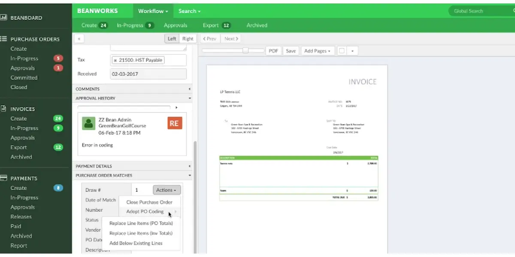This screenshot has width=515, height=257.
Task: Click the Invoices Export badge 12 in sidebar
Action: (58, 147)
